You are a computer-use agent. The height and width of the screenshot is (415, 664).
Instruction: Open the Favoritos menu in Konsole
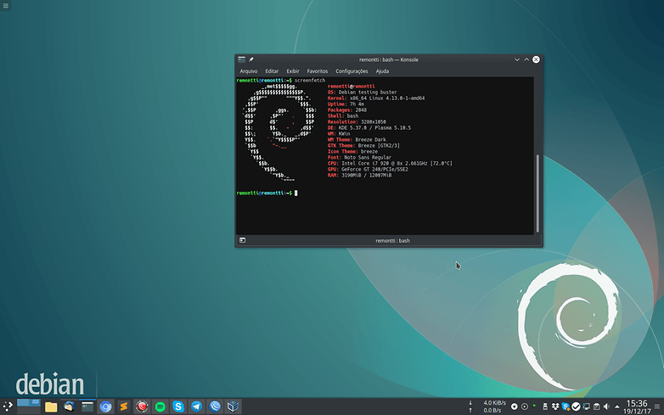[x=318, y=71]
